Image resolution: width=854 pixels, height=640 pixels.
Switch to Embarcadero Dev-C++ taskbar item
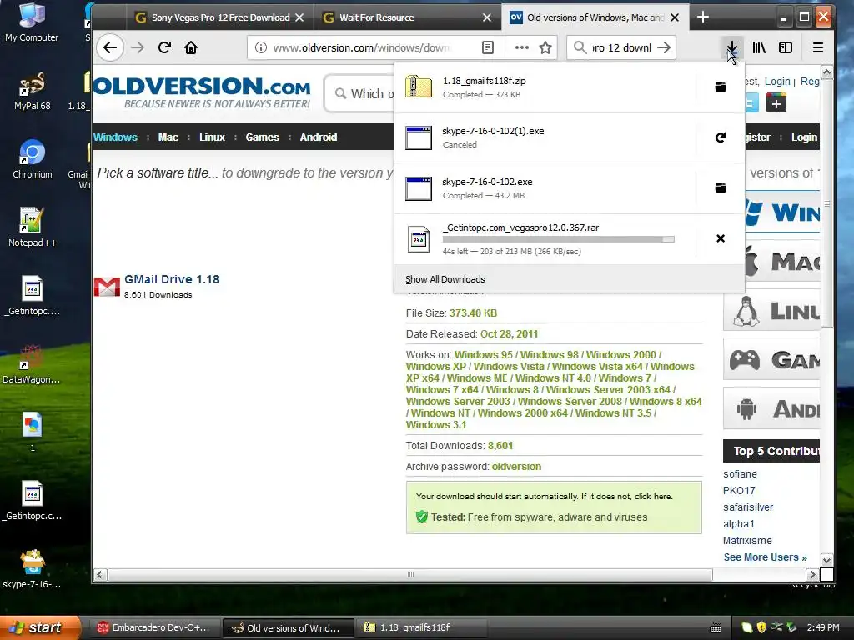click(x=153, y=627)
